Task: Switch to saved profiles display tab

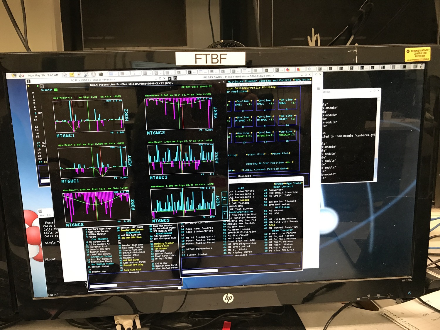Action: [250, 84]
